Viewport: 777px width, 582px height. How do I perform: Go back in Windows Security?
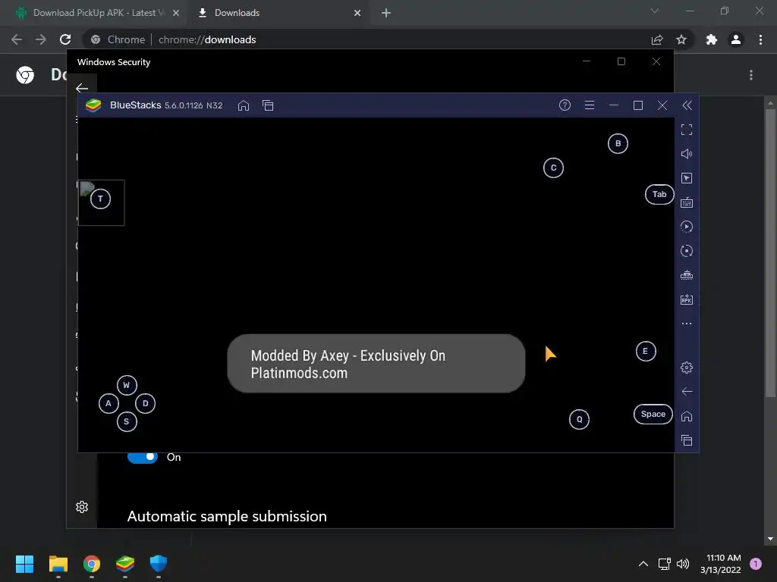click(82, 89)
